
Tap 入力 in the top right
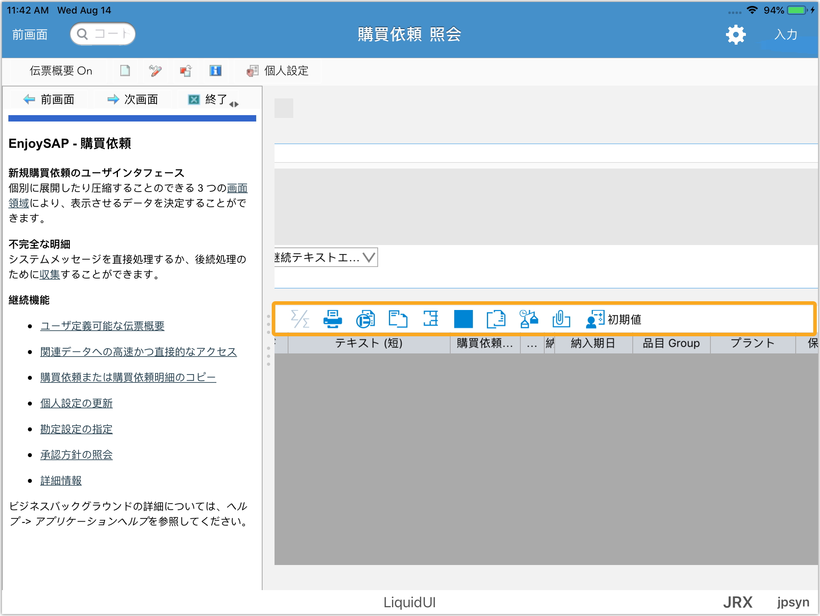785,35
